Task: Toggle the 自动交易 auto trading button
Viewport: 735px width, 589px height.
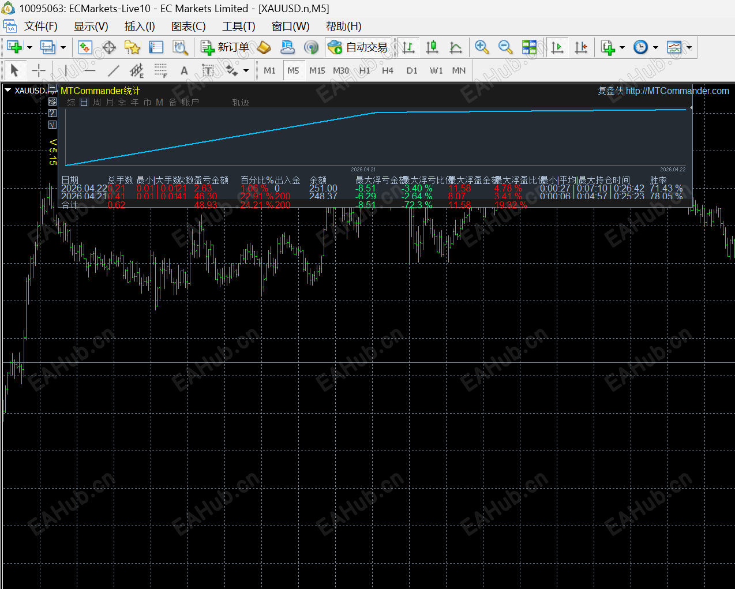Action: 358,47
